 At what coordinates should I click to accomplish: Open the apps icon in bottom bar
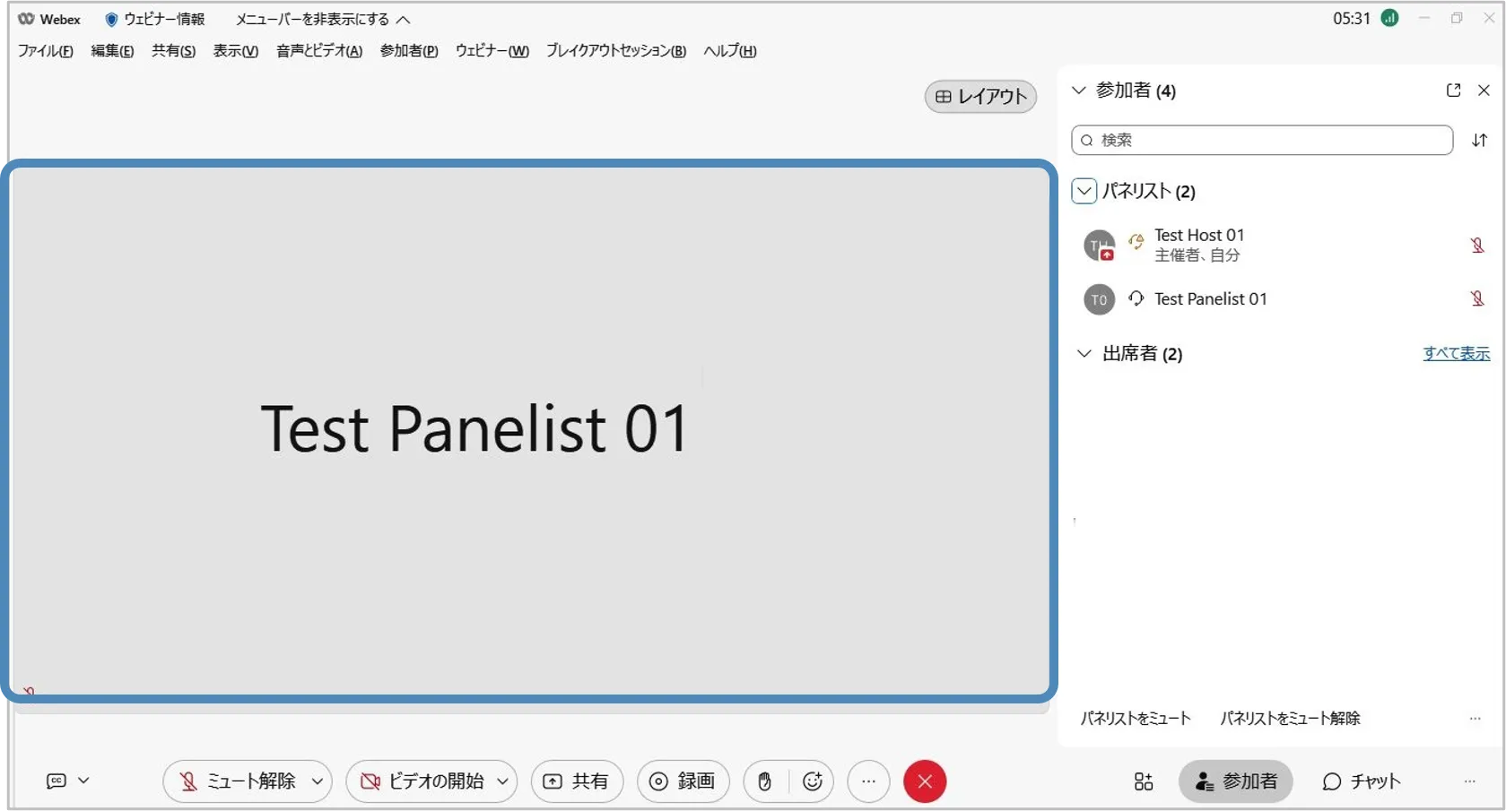click(x=1143, y=781)
